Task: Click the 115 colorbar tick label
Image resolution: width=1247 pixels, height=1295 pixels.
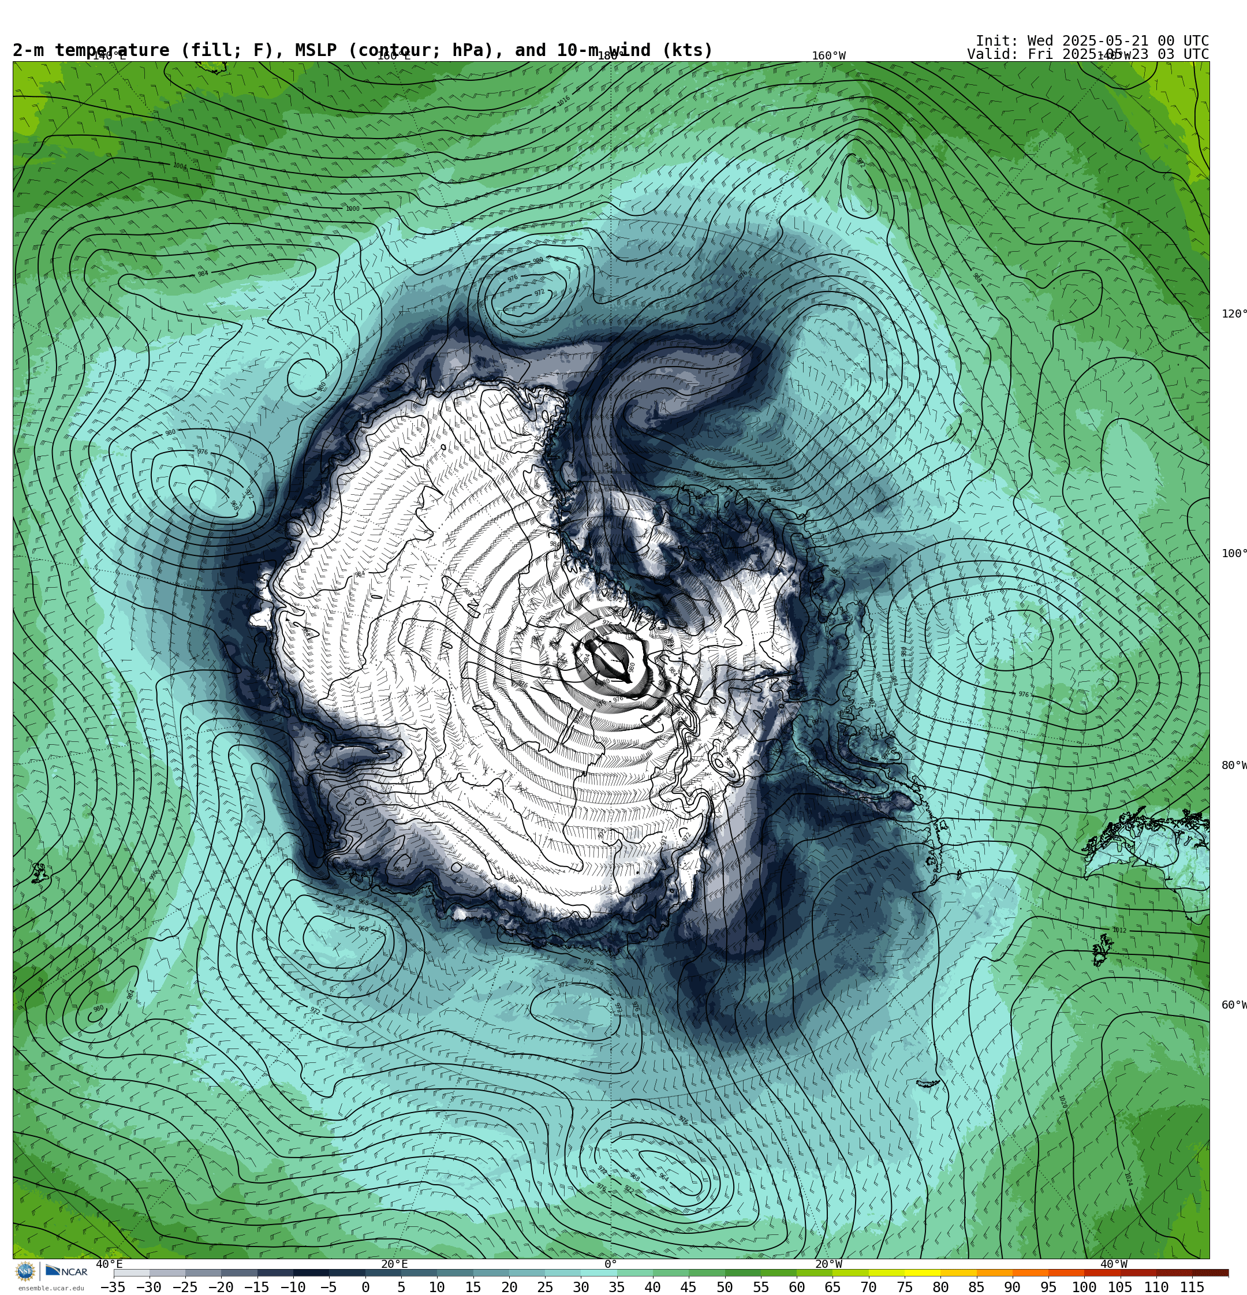Action: (x=1192, y=1287)
